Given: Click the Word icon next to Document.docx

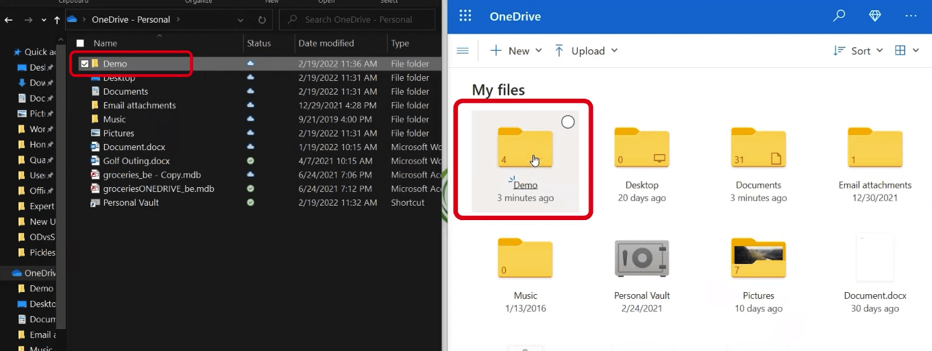Looking at the screenshot, I should coord(96,147).
